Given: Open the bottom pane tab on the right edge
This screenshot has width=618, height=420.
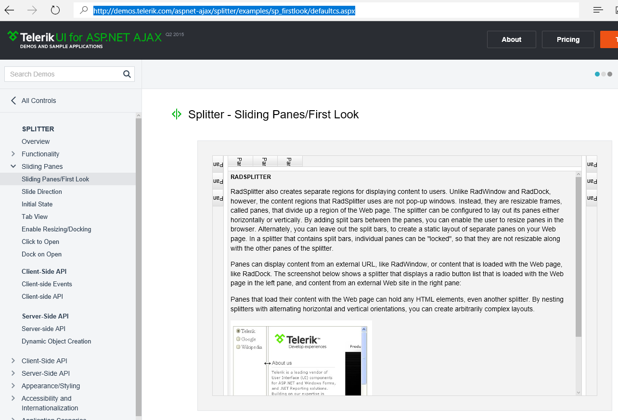Looking at the screenshot, I should click(x=592, y=198).
